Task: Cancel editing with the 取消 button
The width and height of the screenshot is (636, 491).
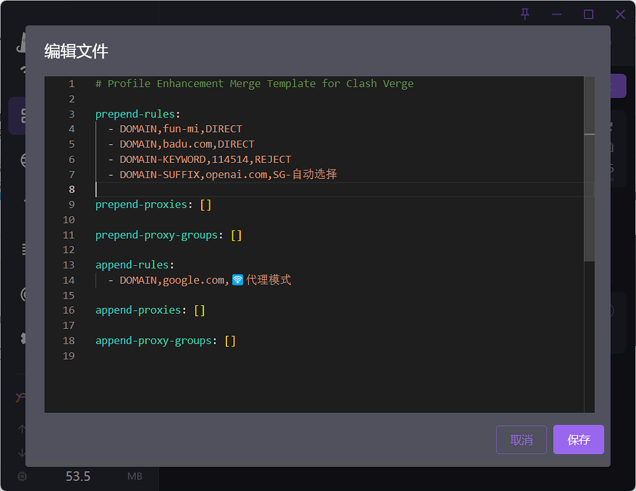Action: pyautogui.click(x=521, y=439)
